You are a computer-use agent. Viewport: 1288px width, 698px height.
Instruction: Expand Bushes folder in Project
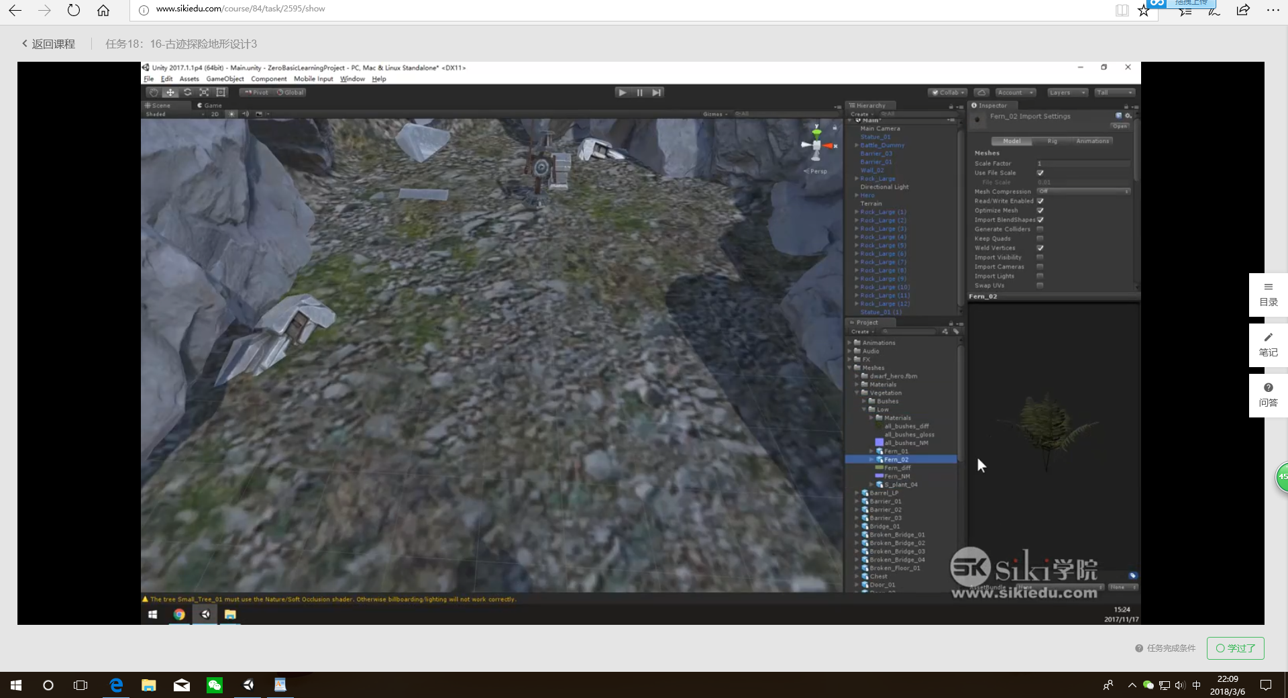(x=864, y=401)
